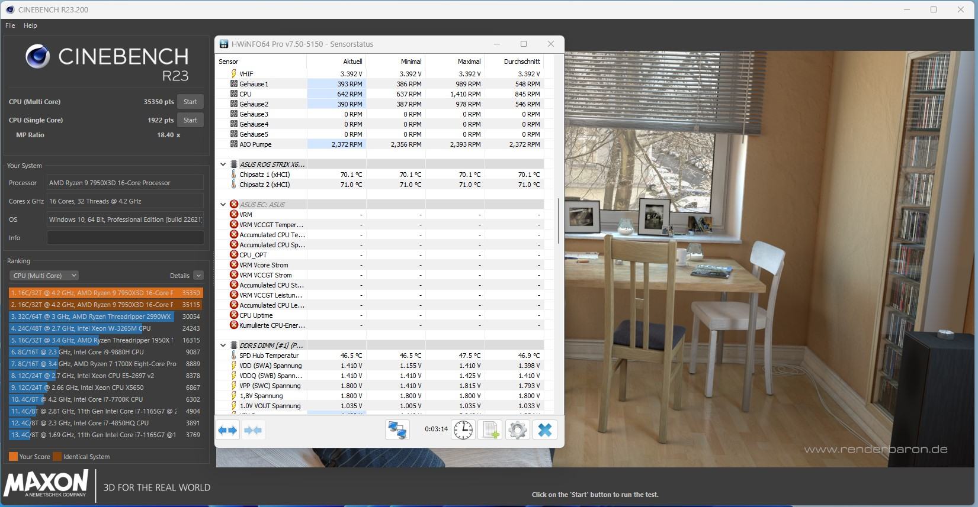Select the Core i7-4850HQ ranking entry
Image resolution: width=978 pixels, height=507 pixels.
105,423
